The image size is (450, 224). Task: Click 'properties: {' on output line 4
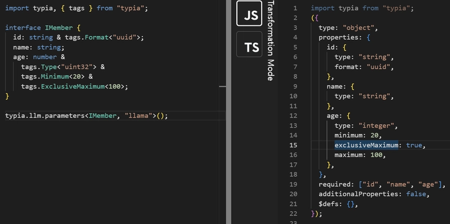(344, 38)
